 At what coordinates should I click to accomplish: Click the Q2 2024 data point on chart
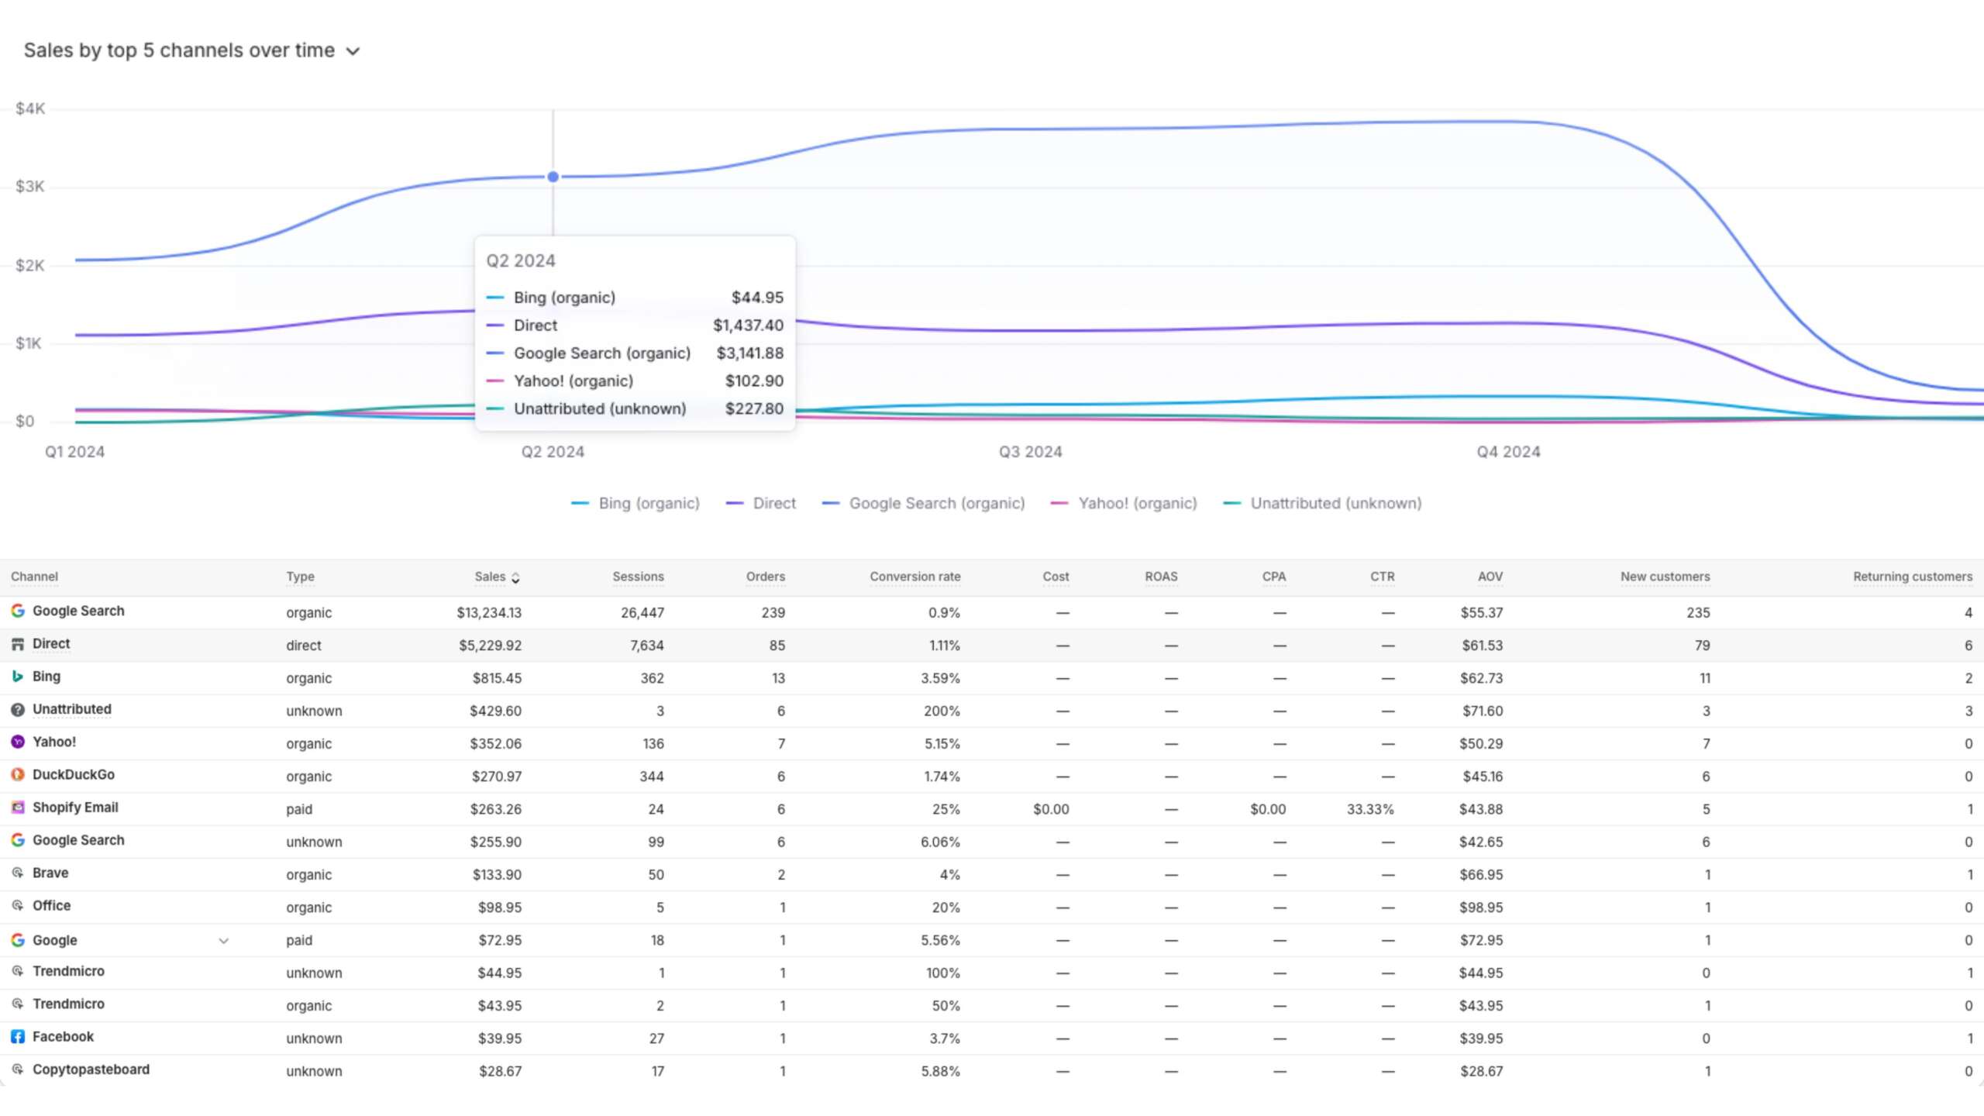click(553, 177)
